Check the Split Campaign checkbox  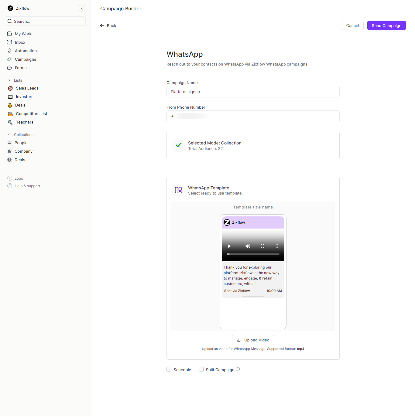click(x=201, y=369)
